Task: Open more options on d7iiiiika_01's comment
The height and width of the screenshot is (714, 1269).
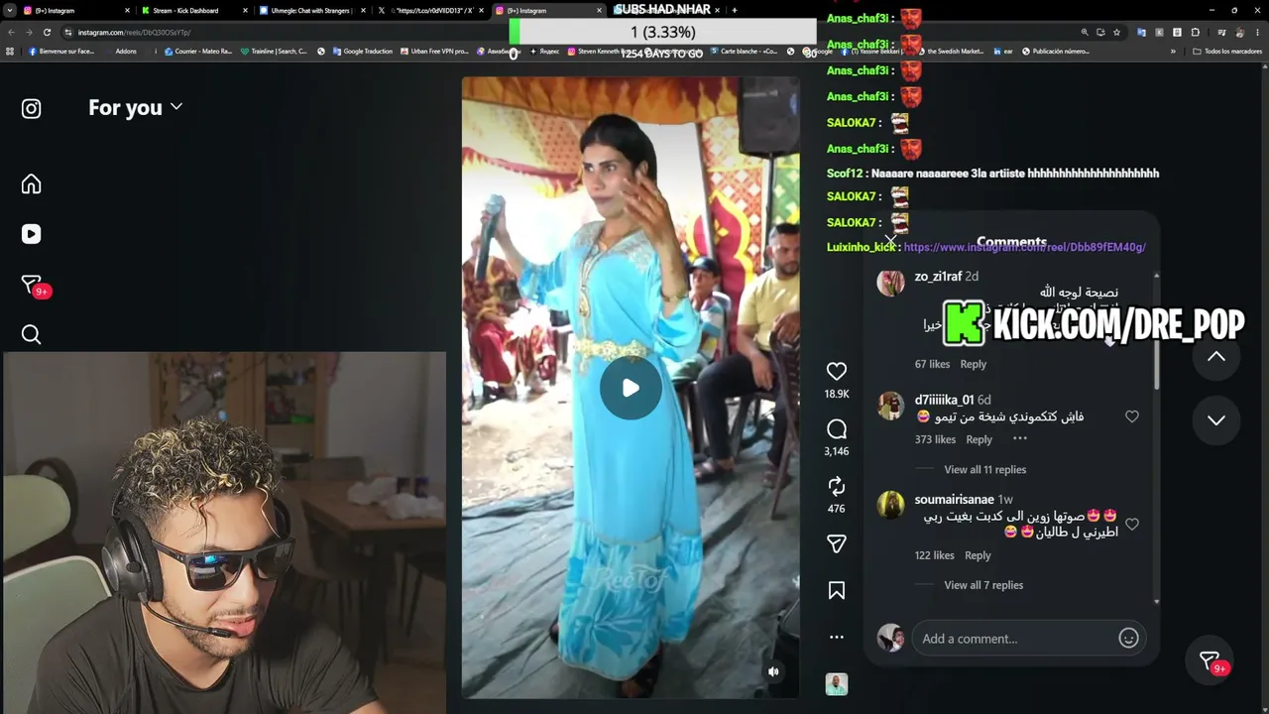Action: [x=1020, y=439]
